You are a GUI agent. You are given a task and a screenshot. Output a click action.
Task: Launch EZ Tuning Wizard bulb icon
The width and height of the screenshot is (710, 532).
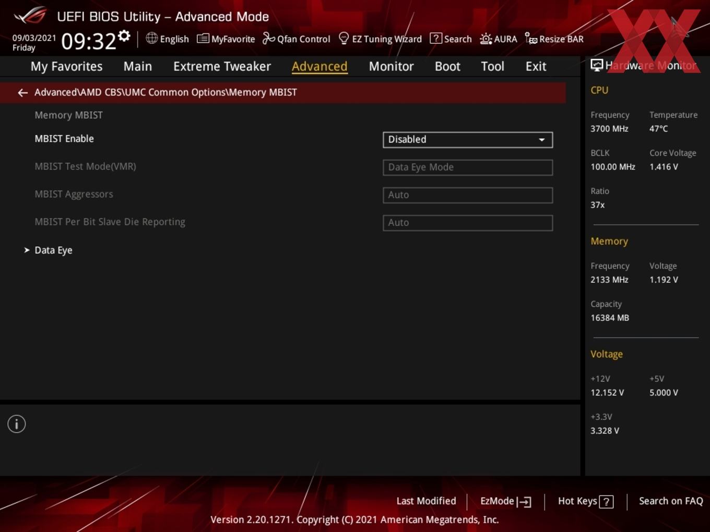[344, 38]
